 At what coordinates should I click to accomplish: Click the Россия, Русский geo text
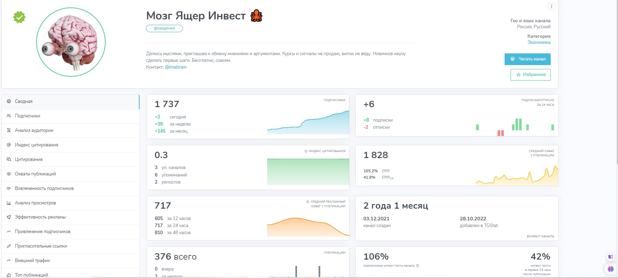point(534,27)
